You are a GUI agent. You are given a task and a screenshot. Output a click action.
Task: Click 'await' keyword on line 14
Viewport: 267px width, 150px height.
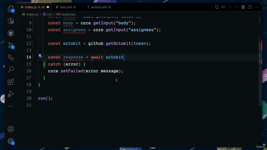pos(97,57)
